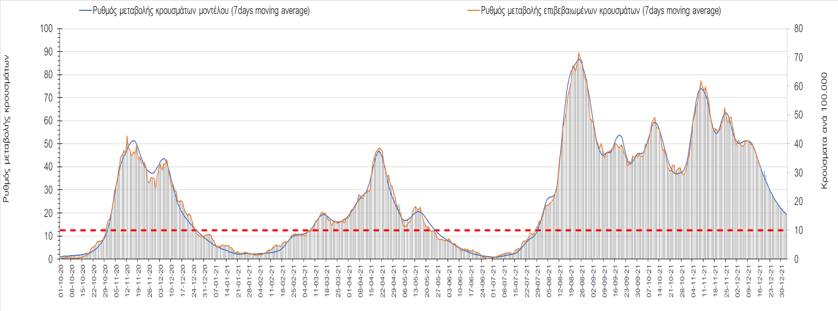Select the 10 tick on right axis
This screenshot has width=838, height=311.
[798, 230]
